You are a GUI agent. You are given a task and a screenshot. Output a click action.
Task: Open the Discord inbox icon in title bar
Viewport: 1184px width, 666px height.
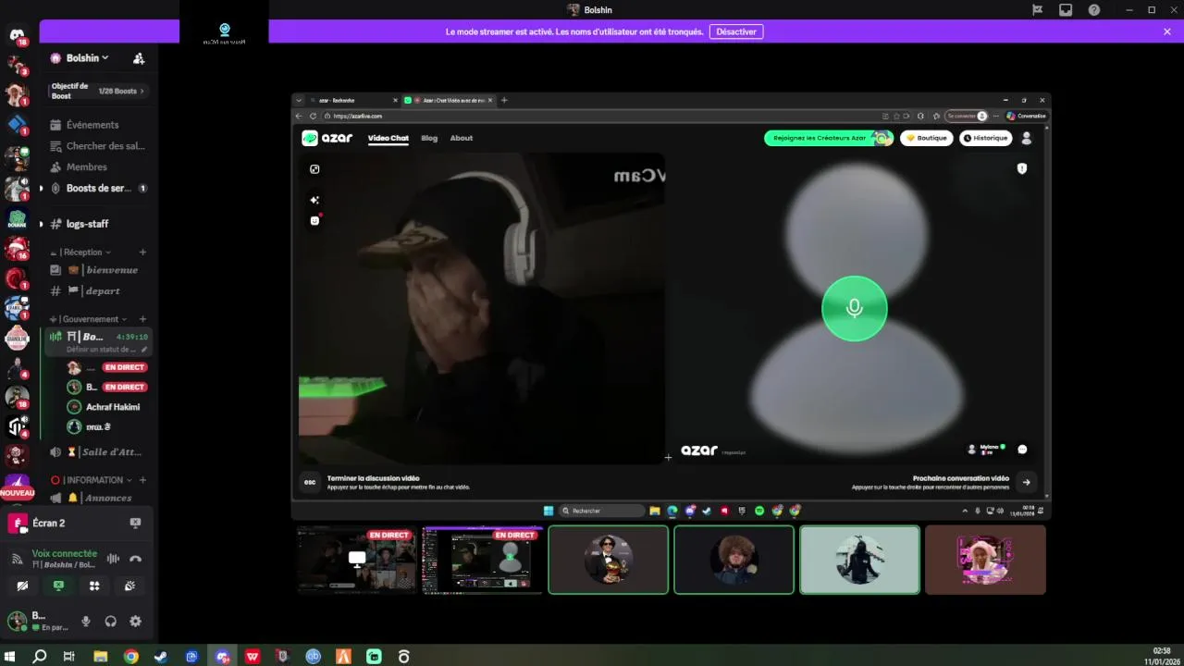pos(1066,10)
